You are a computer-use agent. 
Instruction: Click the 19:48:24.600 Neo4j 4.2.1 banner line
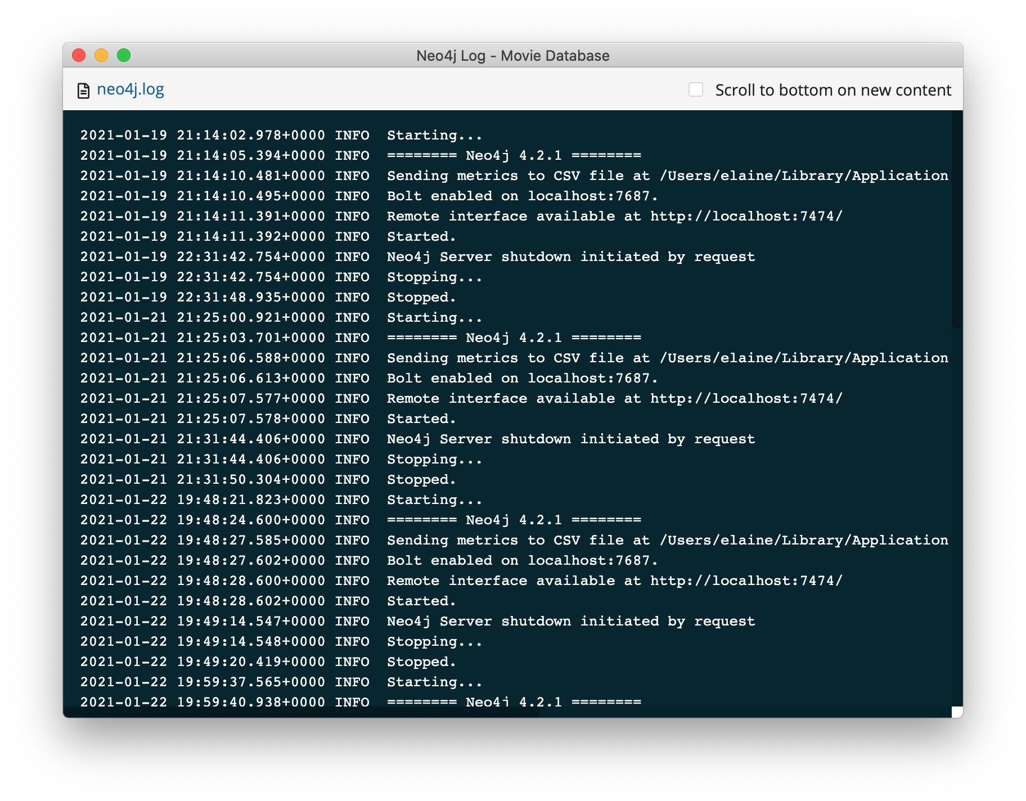point(361,520)
